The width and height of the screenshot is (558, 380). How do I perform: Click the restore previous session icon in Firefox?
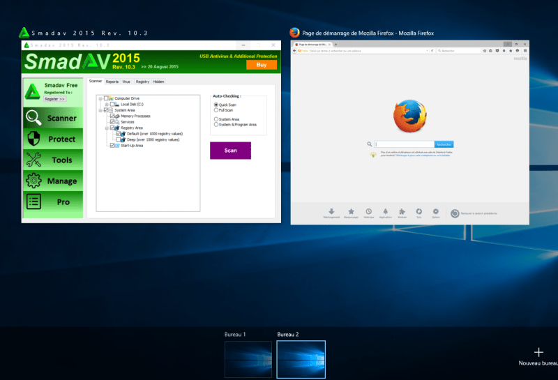[455, 213]
